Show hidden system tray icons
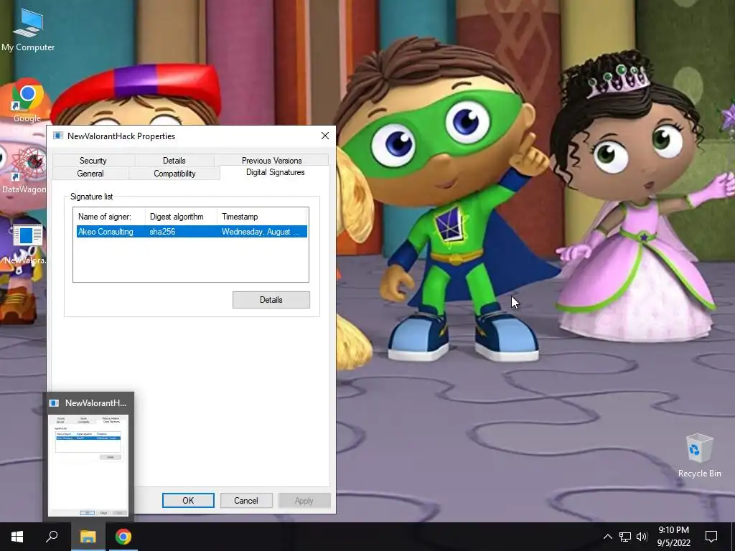 tap(607, 537)
